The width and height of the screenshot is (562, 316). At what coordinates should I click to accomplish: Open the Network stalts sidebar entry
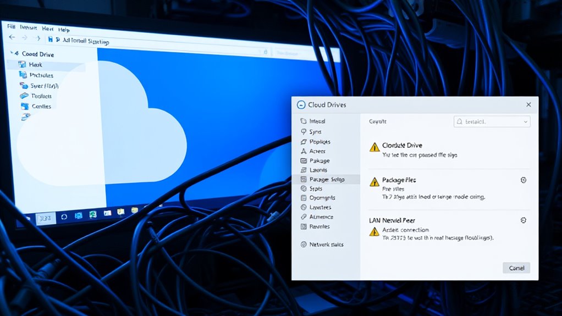(322, 245)
